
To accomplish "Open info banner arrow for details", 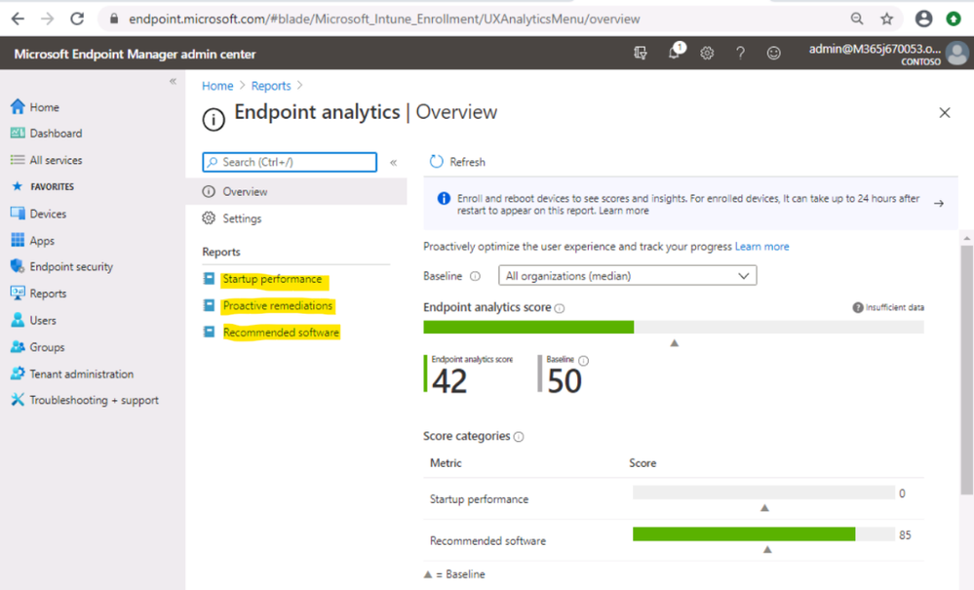I will (x=939, y=203).
